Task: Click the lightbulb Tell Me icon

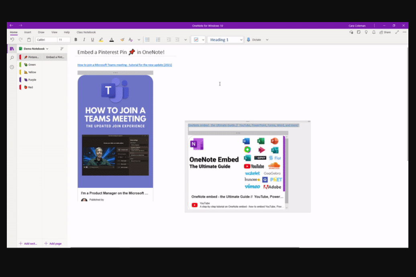Action: click(366, 33)
